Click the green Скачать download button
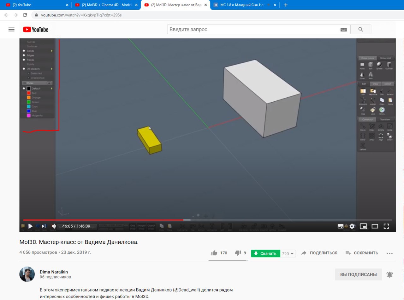Screen dimensions: 404x300 pos(266,253)
